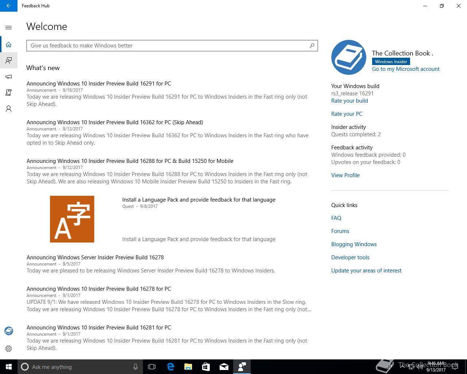
Task: Open announcement Build 16278 for PC
Action: coord(99,289)
